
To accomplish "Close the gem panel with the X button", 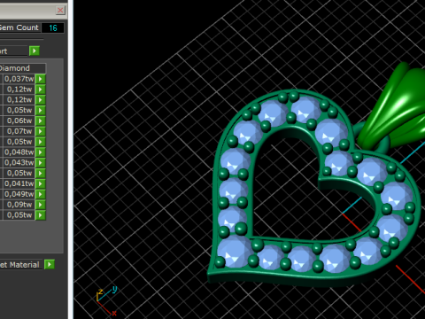I will pos(60,11).
